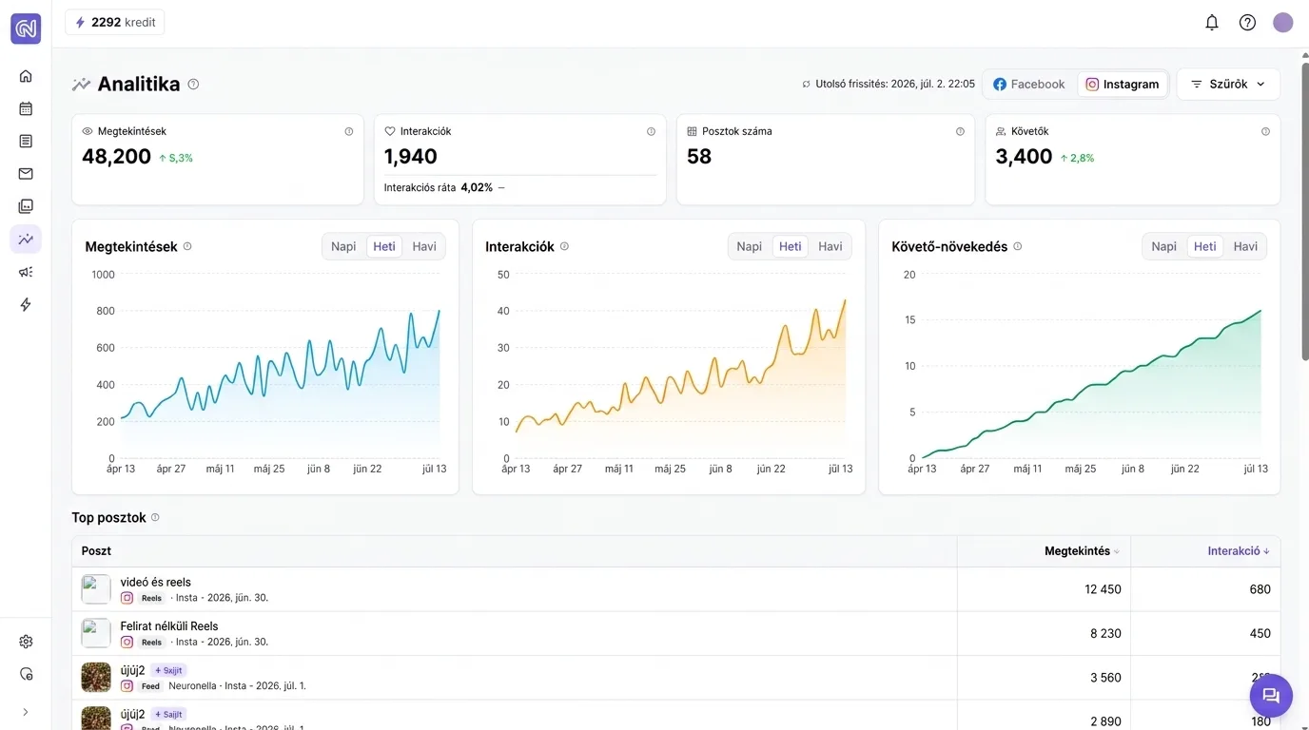Click Instagram icon in 'Felirat nélküli Reels' row
The image size is (1309, 730).
pos(127,642)
